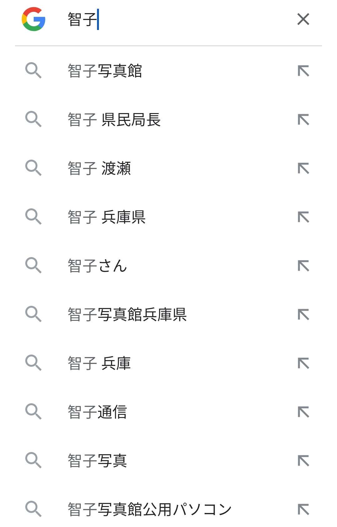This screenshot has width=337, height=527.
Task: Click search icon next to 智子写真
Action: tap(33, 461)
